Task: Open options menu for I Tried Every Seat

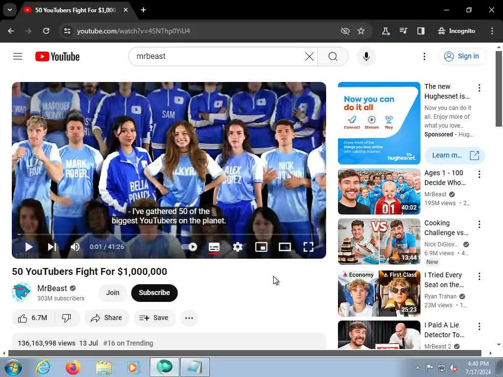Action: coord(479,276)
